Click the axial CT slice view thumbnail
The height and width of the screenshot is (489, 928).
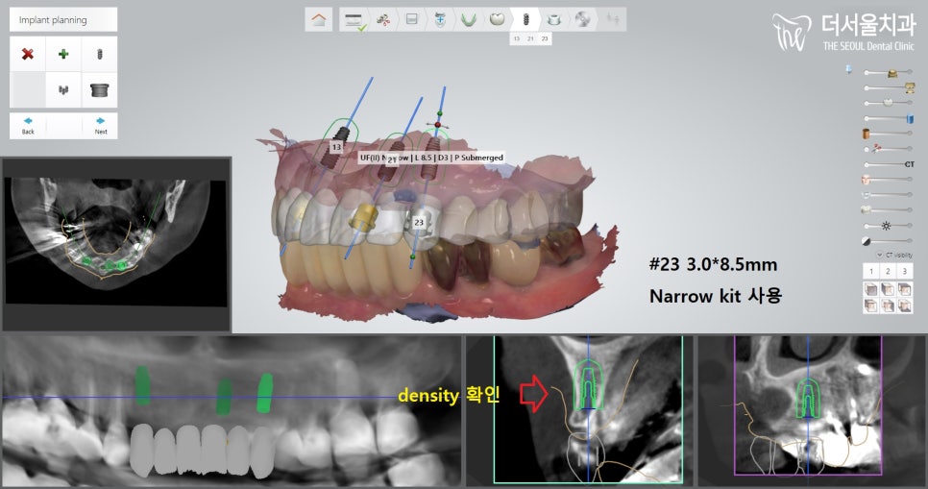[115, 244]
